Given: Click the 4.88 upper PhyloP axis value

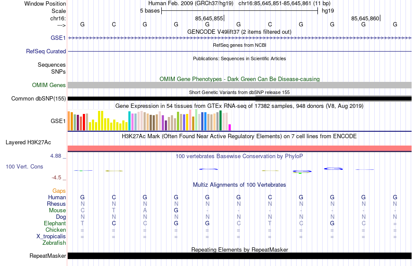Looking at the screenshot, I should 56,156.
